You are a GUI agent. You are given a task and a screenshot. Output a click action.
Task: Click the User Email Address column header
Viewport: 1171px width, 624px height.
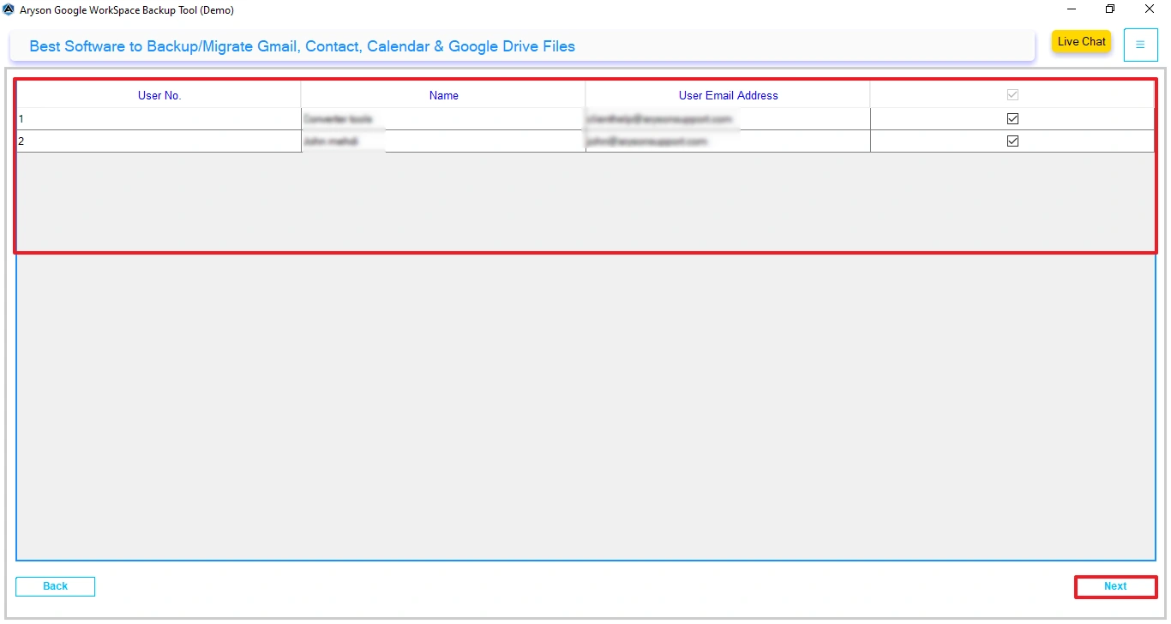click(728, 94)
